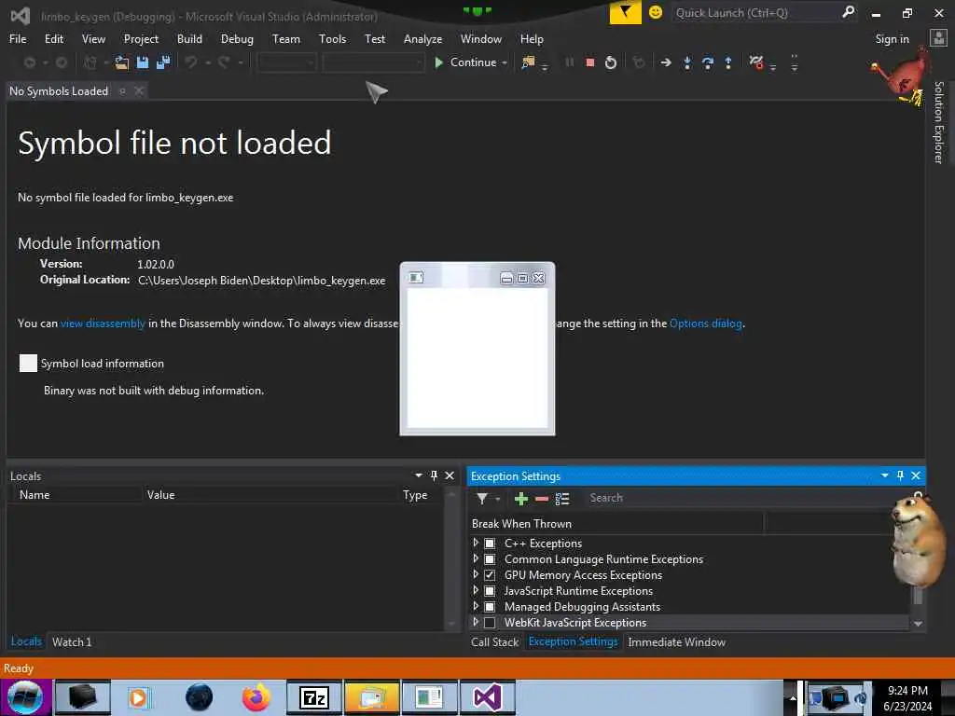Click the notifications flag icon

(625, 12)
